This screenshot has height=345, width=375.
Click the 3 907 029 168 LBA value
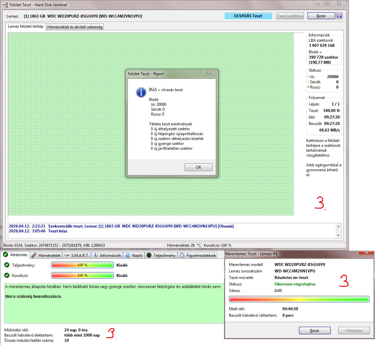322,45
